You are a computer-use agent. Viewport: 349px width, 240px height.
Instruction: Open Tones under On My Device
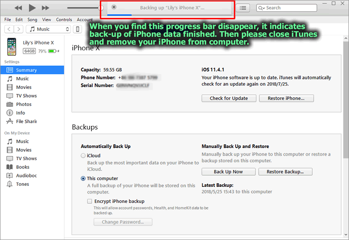pos(22,184)
